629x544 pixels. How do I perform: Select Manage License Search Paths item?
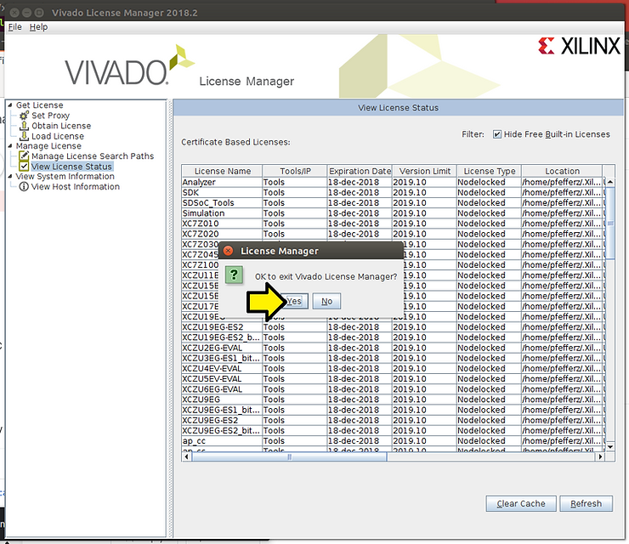pyautogui.click(x=93, y=156)
